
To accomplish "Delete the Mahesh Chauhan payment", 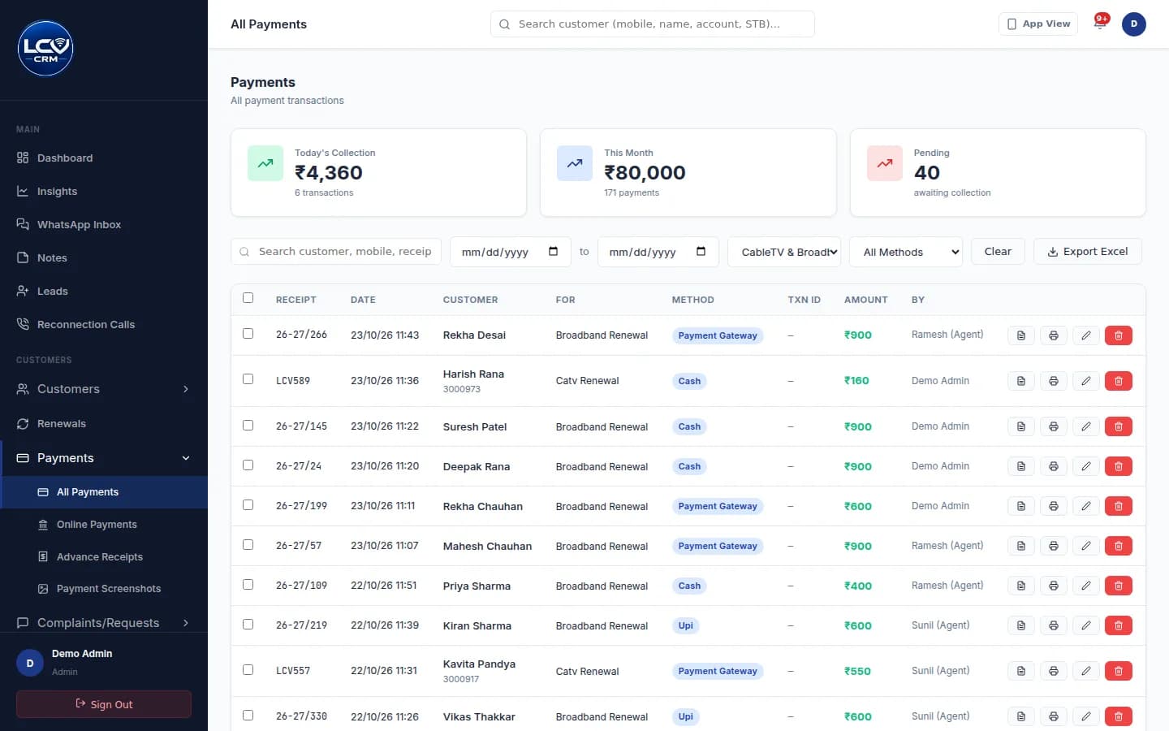I will tap(1119, 546).
